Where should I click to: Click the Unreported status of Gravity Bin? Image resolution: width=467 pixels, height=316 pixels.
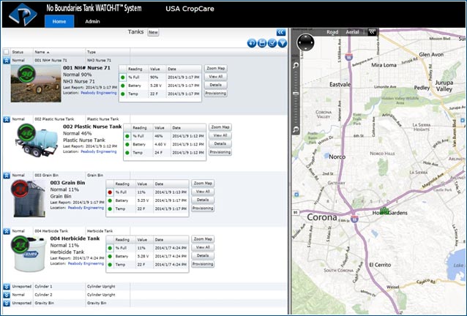[x=21, y=304]
